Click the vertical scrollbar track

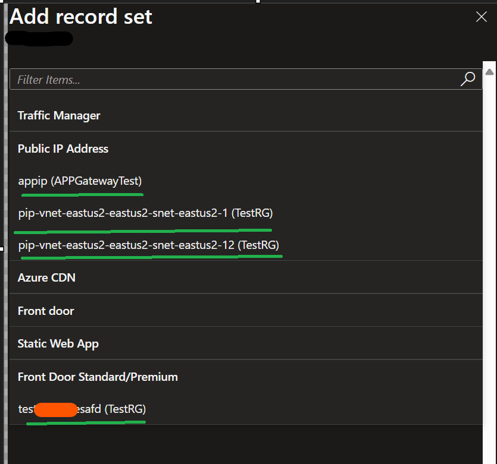[490, 238]
